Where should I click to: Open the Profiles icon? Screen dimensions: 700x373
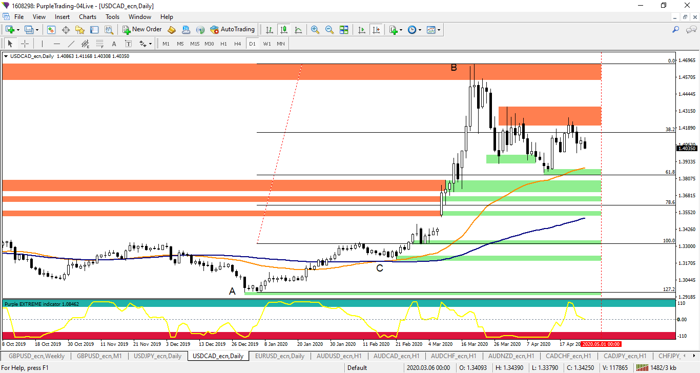pos(29,30)
